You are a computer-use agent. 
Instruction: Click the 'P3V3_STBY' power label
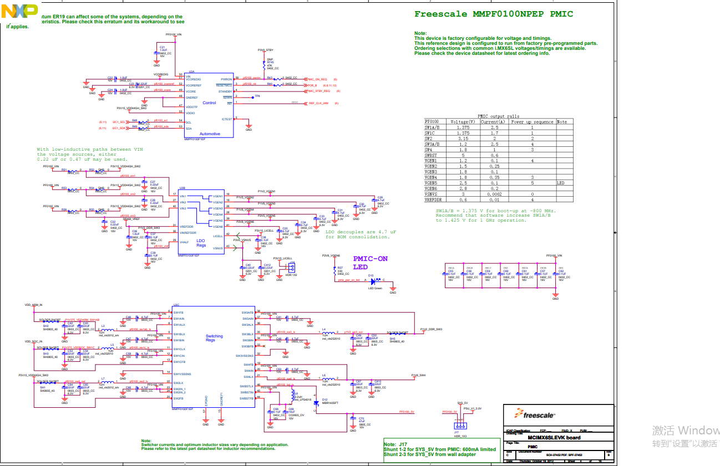266,50
